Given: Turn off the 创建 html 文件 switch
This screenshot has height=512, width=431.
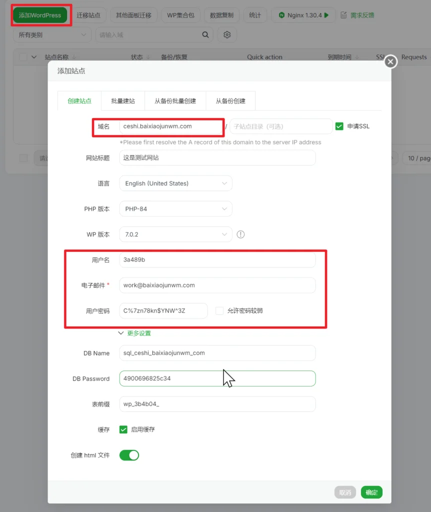Looking at the screenshot, I should pos(129,455).
